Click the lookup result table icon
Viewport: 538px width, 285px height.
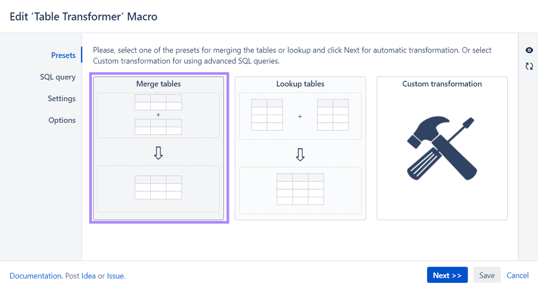click(300, 189)
